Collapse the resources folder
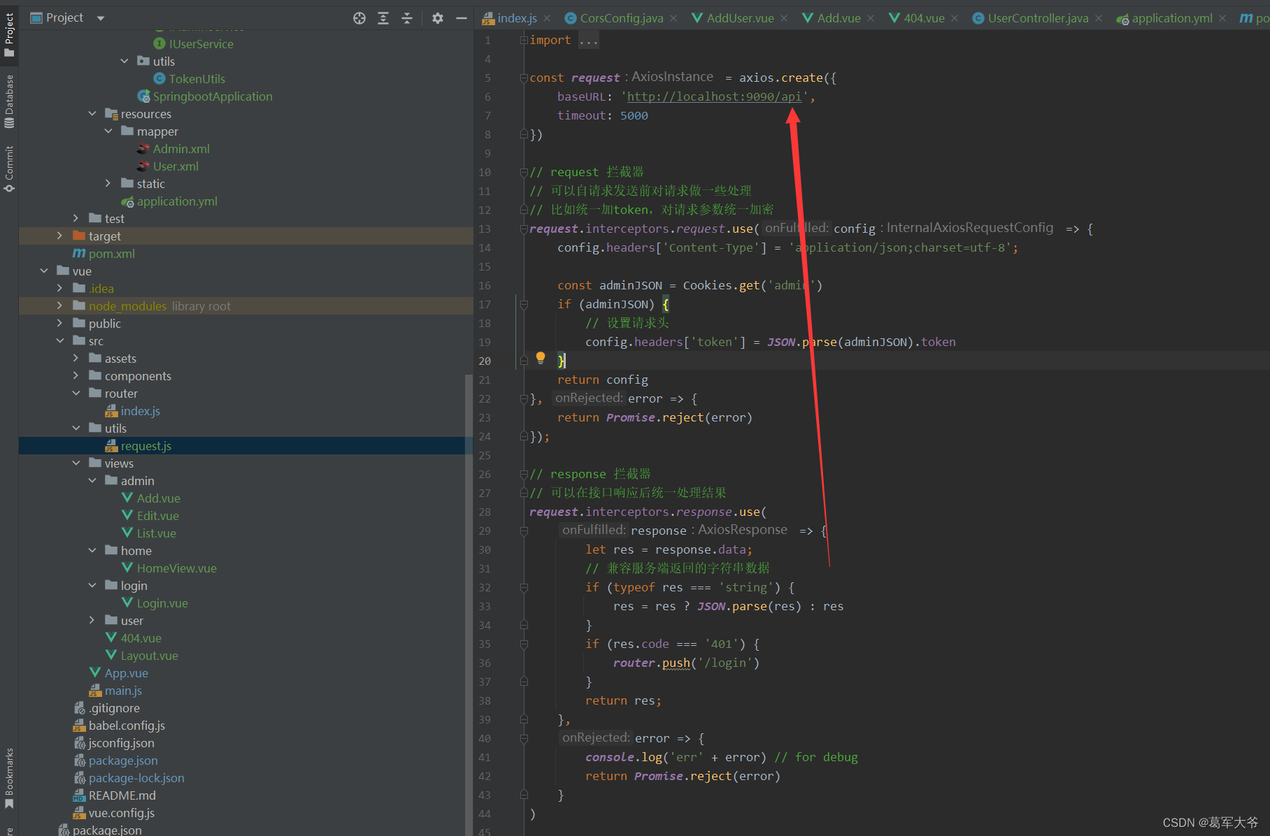The height and width of the screenshot is (836, 1270). click(92, 113)
